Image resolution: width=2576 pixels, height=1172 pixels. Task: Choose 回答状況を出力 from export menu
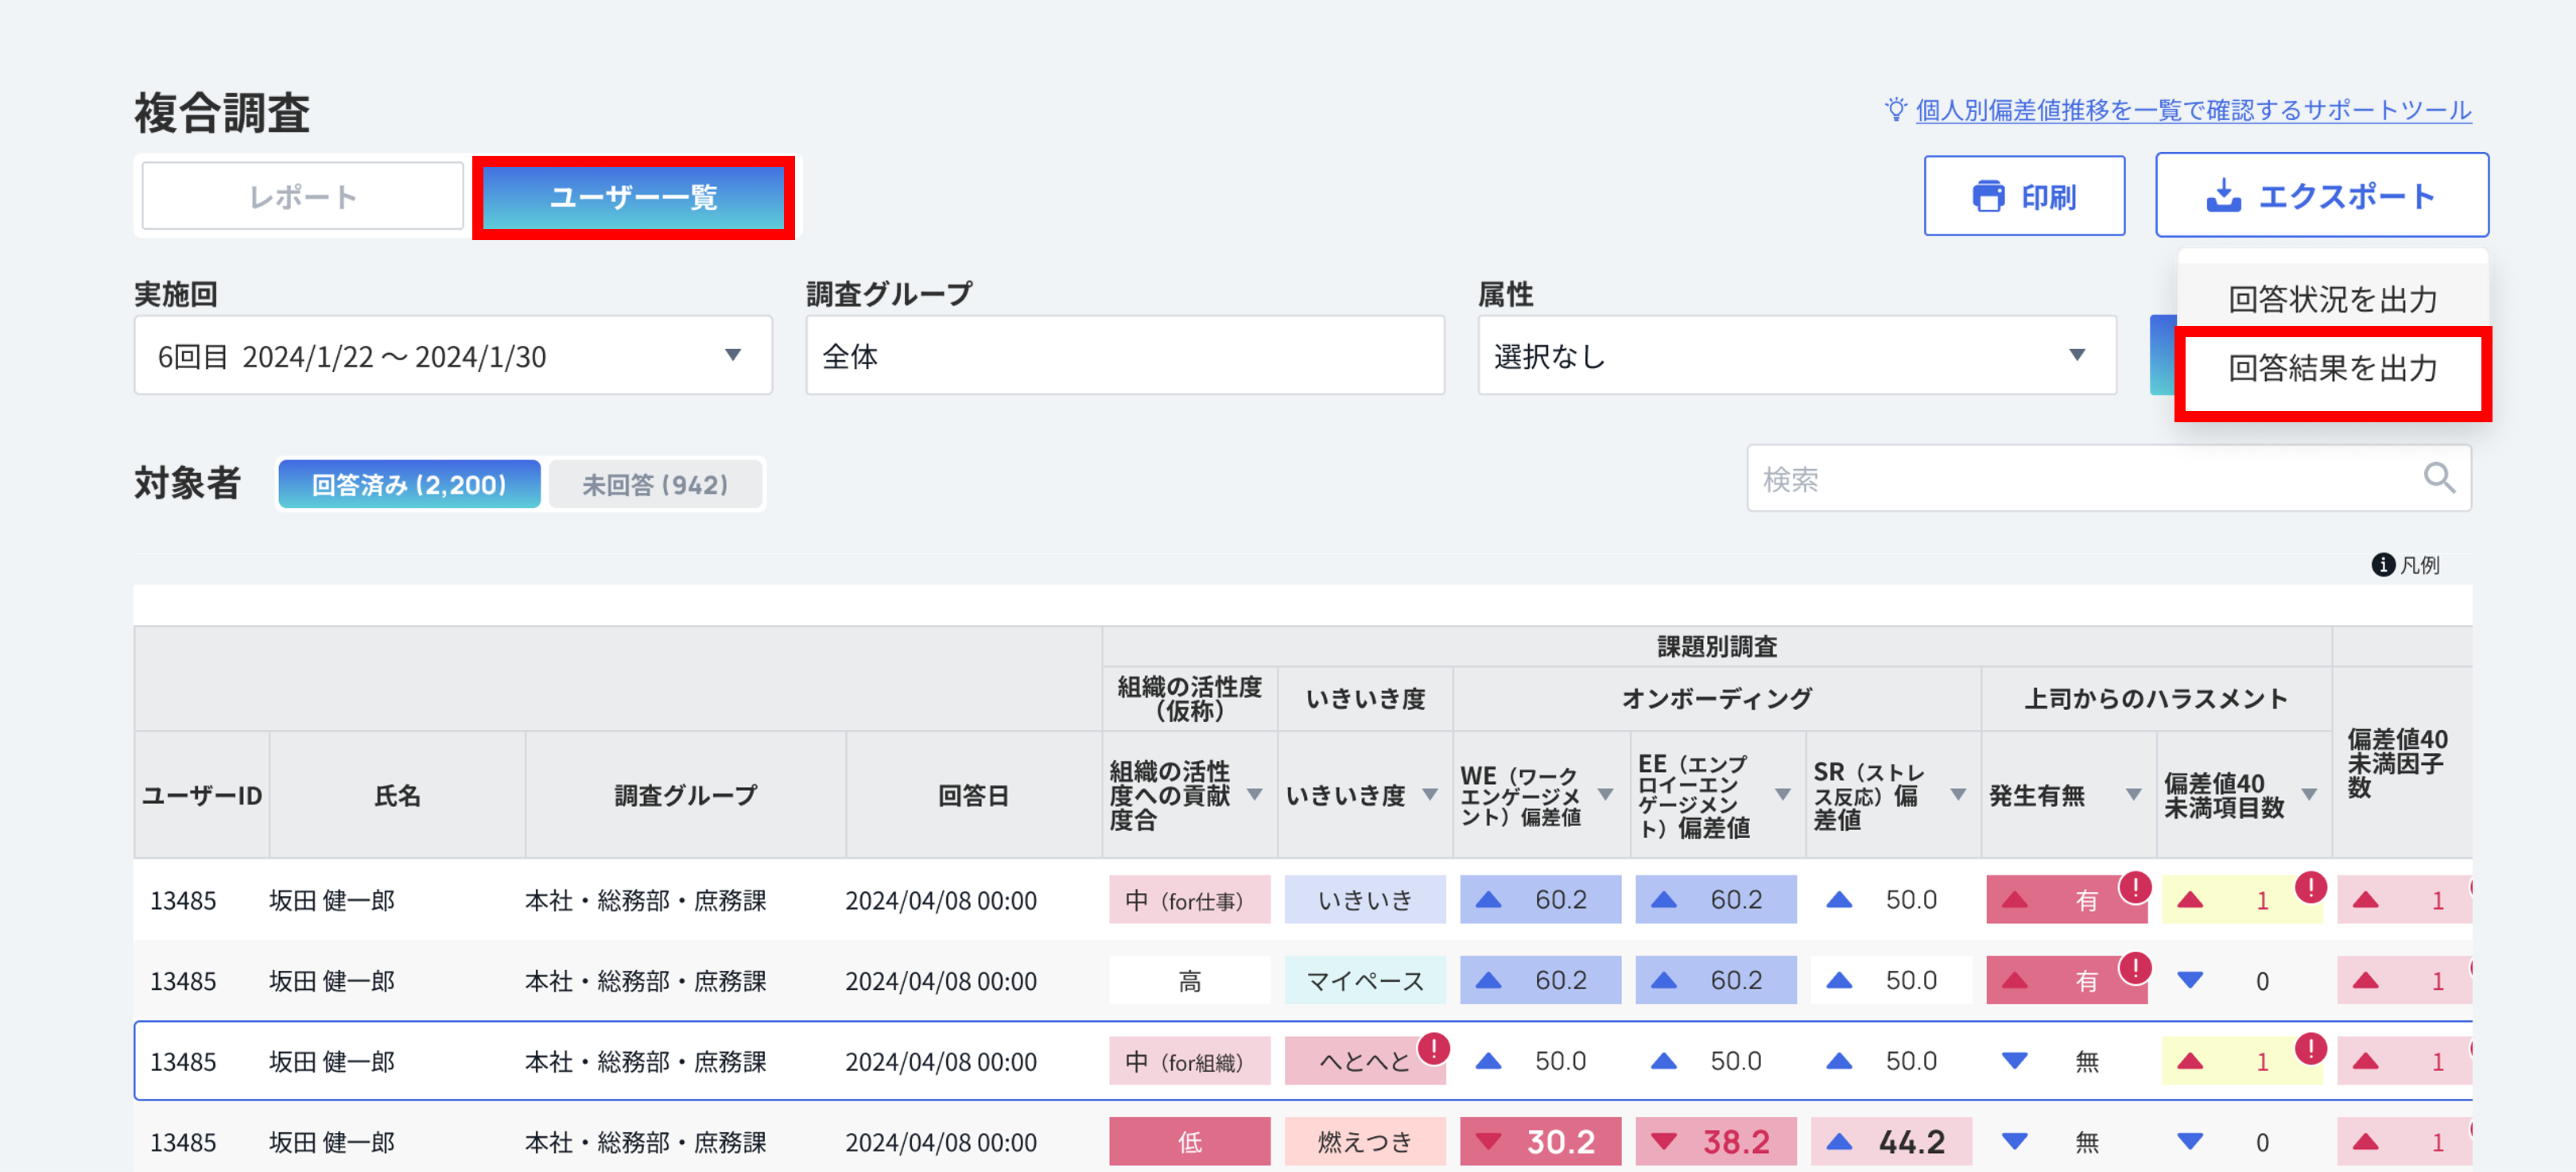(2332, 298)
